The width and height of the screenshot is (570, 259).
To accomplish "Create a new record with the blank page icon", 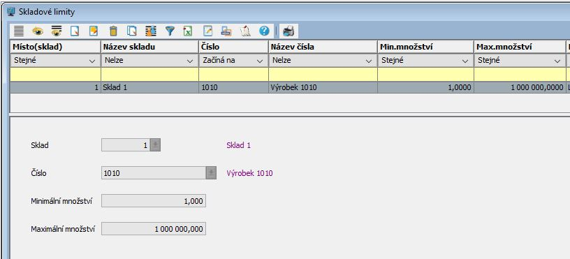I will pyautogui.click(x=75, y=31).
